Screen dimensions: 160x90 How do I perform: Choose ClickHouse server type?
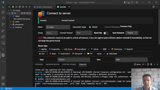(x=117, y=49)
